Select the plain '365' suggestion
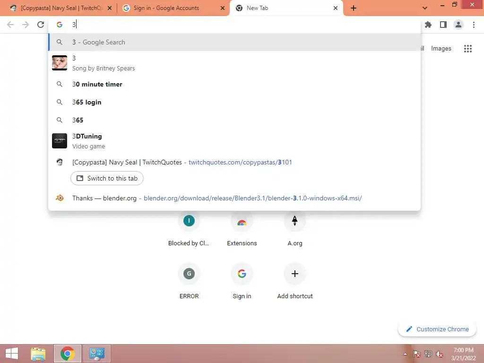This screenshot has width=484, height=363. [234, 120]
